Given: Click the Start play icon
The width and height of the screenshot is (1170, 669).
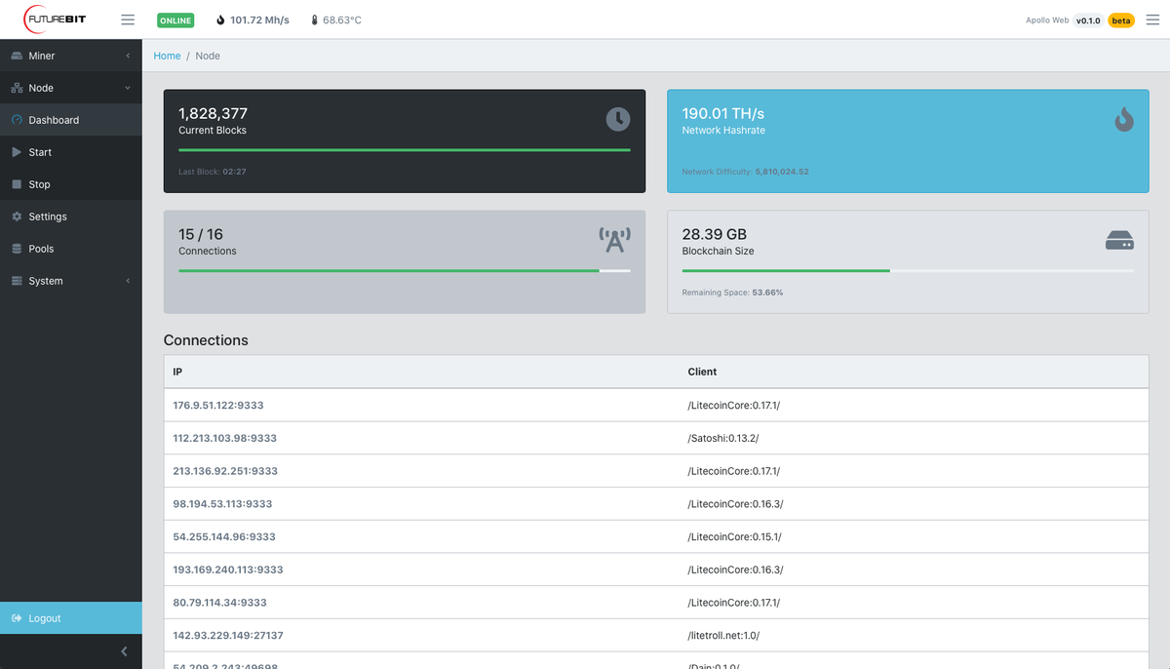Looking at the screenshot, I should pos(17,152).
